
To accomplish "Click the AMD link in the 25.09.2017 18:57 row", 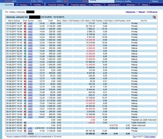I will click(x=30, y=56).
